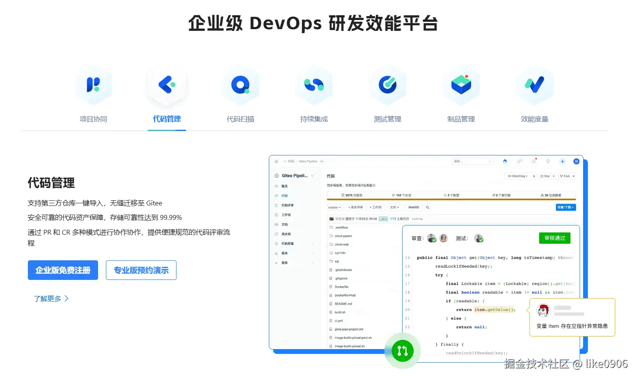The height and width of the screenshot is (380, 638).
Task: Expand the 代码质量 sidebar chevron
Action: click(313, 244)
